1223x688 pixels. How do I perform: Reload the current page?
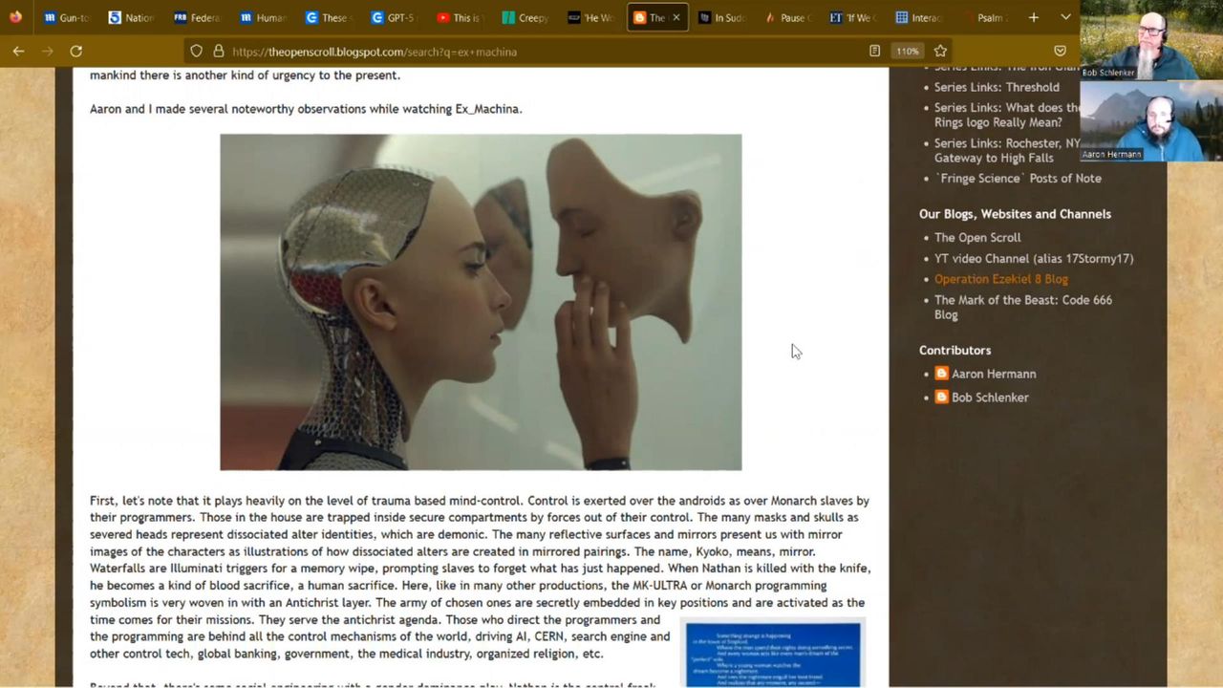point(76,51)
